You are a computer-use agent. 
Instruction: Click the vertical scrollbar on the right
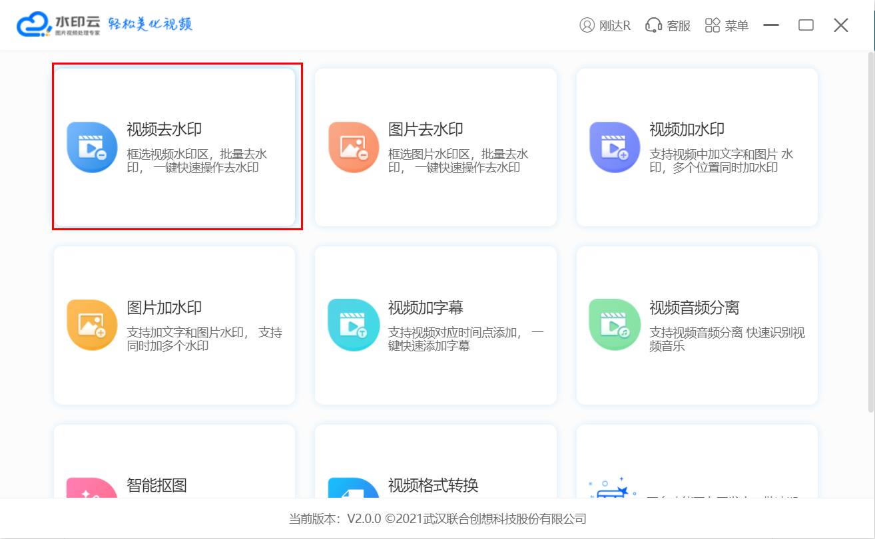[x=871, y=200]
